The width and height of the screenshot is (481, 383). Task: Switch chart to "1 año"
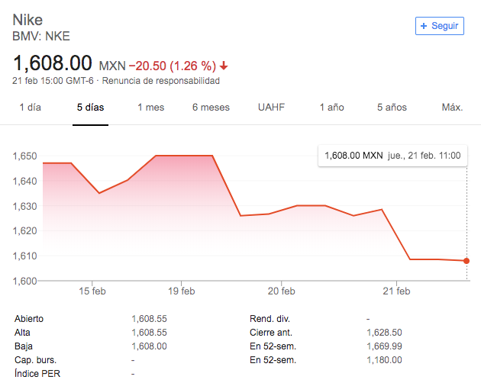[x=331, y=108]
